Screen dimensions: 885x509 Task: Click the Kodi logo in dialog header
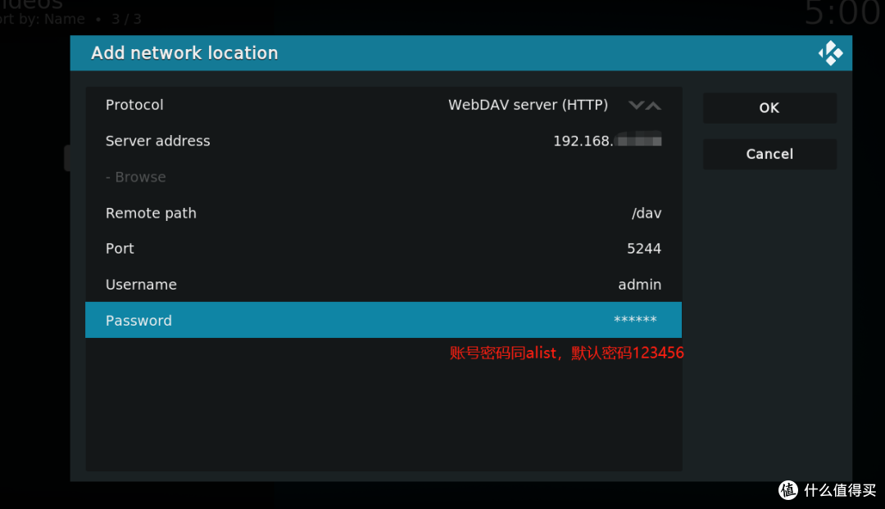pyautogui.click(x=830, y=53)
